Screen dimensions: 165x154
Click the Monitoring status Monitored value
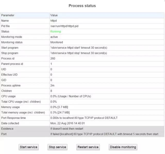point(56,42)
